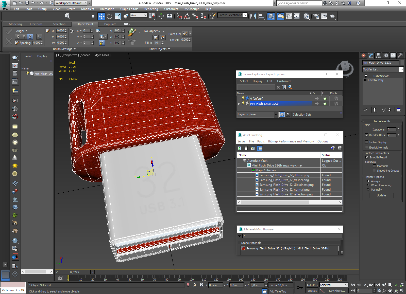Image resolution: width=406 pixels, height=294 pixels.
Task: Open Bitmap Performance and Memory menu
Action: pos(291,141)
